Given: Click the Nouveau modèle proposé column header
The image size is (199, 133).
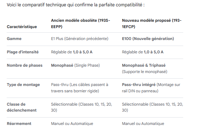Looking at the screenshot, I should coord(152,24).
